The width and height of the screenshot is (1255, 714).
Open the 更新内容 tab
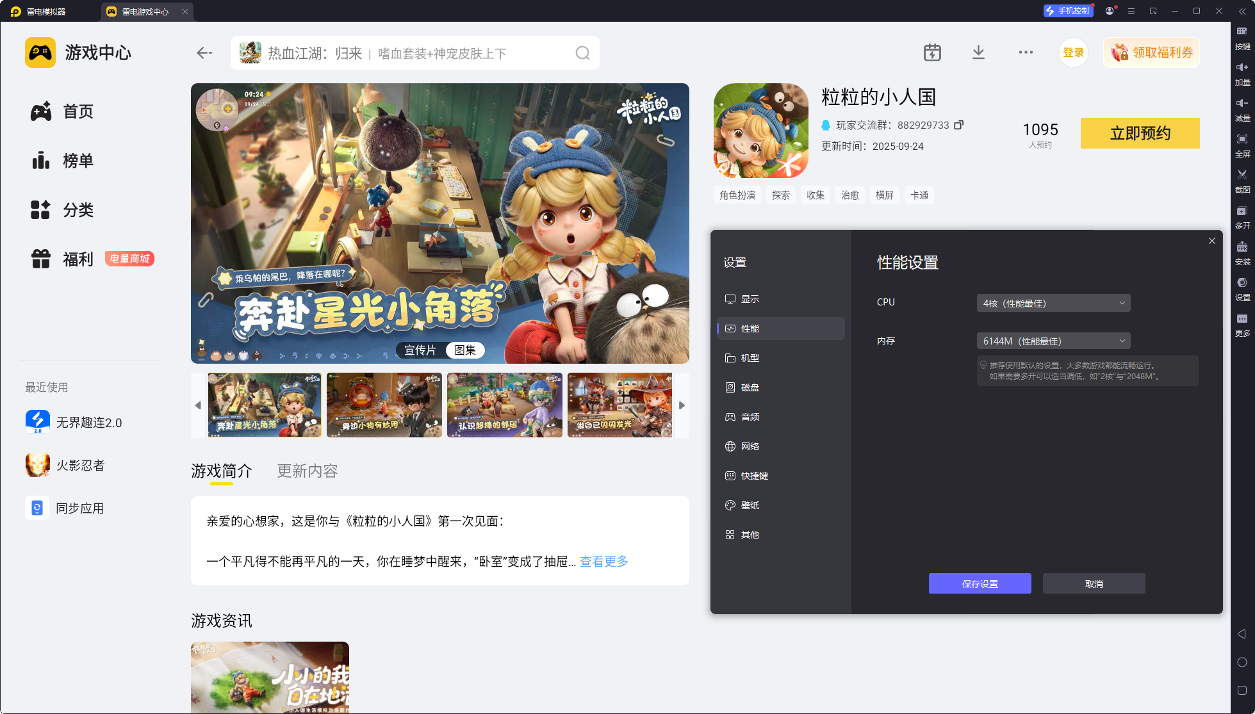308,471
